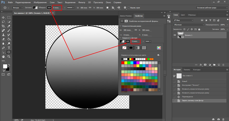The image size is (229, 121).
Task: Hide the Эллипс 1 layer
Action: point(175,35)
